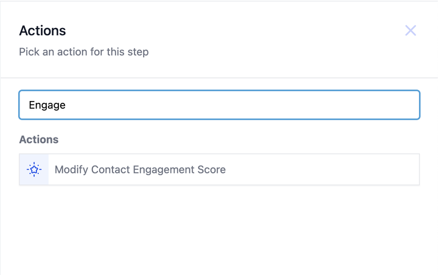Viewport: 438px width, 275px height.
Task: Click the Pick an action for this step subtitle
Action: 84,52
